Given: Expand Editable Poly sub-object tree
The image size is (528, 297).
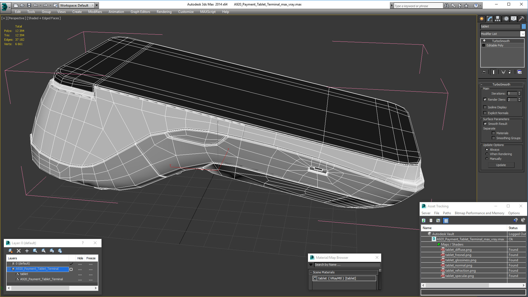Looking at the screenshot, I should (x=484, y=45).
